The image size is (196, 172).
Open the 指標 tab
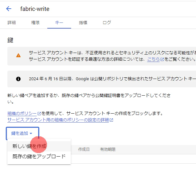pyautogui.click(x=83, y=22)
